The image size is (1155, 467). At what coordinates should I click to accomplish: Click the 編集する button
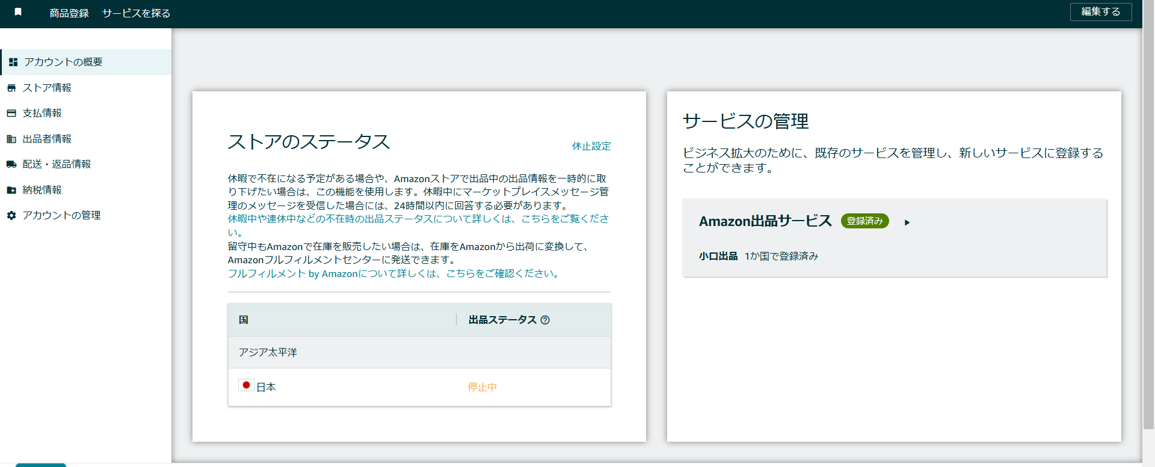point(1101,11)
